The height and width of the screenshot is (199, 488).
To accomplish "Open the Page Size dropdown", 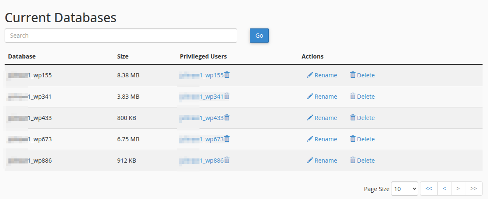I will (404, 189).
